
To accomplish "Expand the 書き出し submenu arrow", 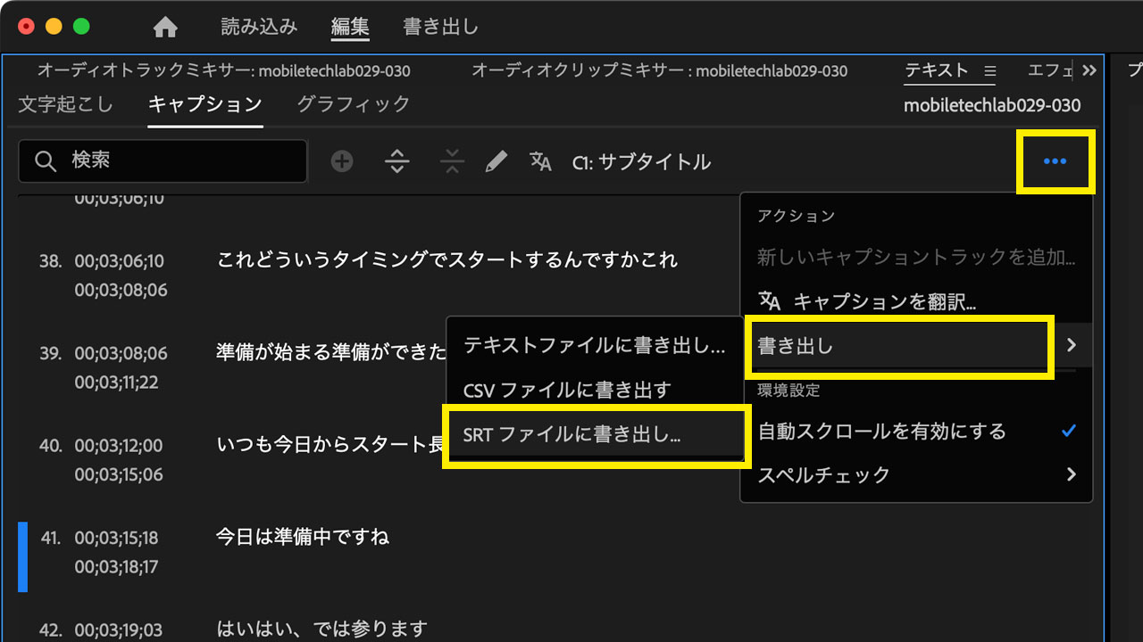I will click(x=1072, y=345).
